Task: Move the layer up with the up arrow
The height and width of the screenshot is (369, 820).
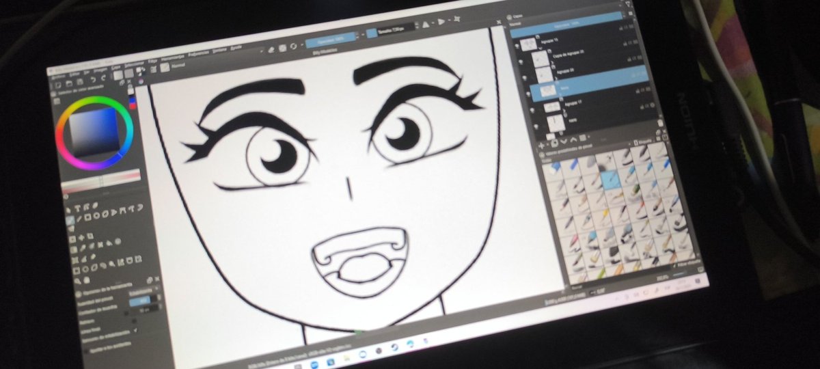Action: 573,140
